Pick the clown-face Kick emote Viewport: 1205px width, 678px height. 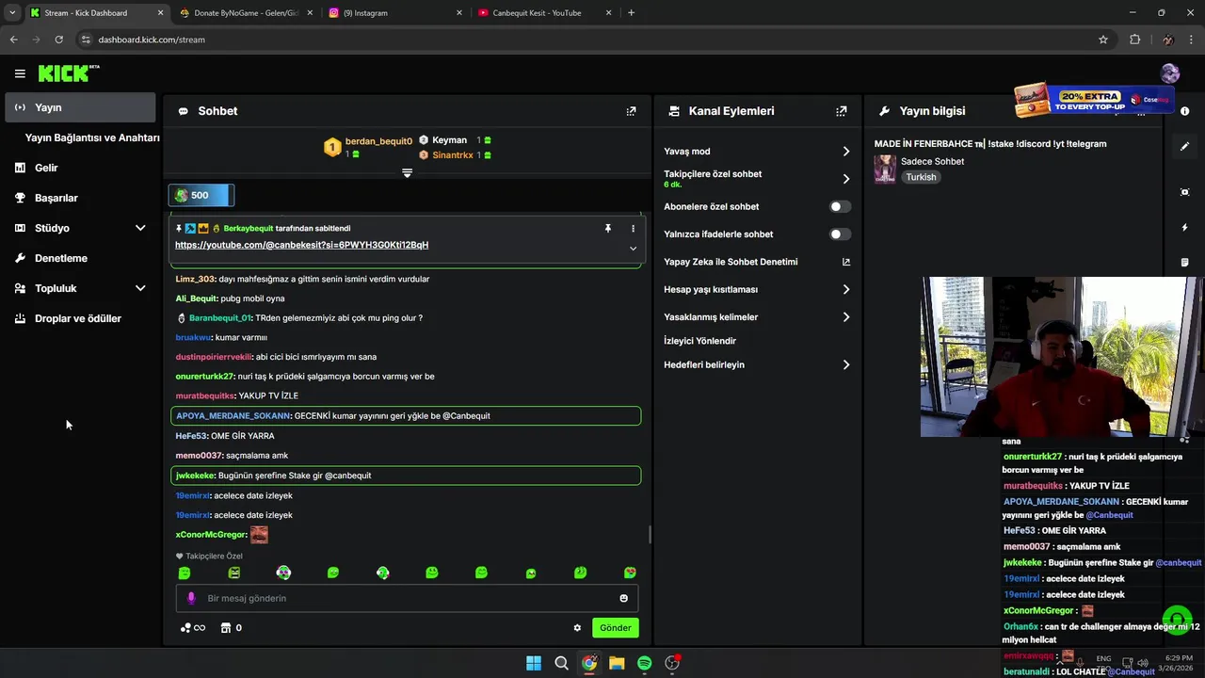(x=283, y=573)
